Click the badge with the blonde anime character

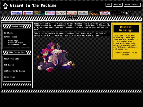[x=105, y=13]
